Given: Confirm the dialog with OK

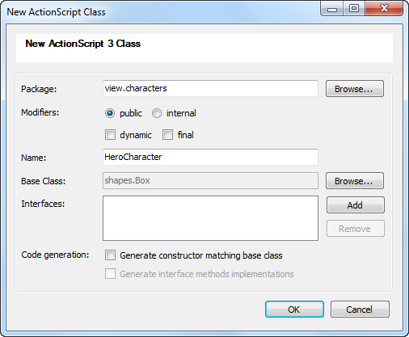Looking at the screenshot, I should point(294,310).
